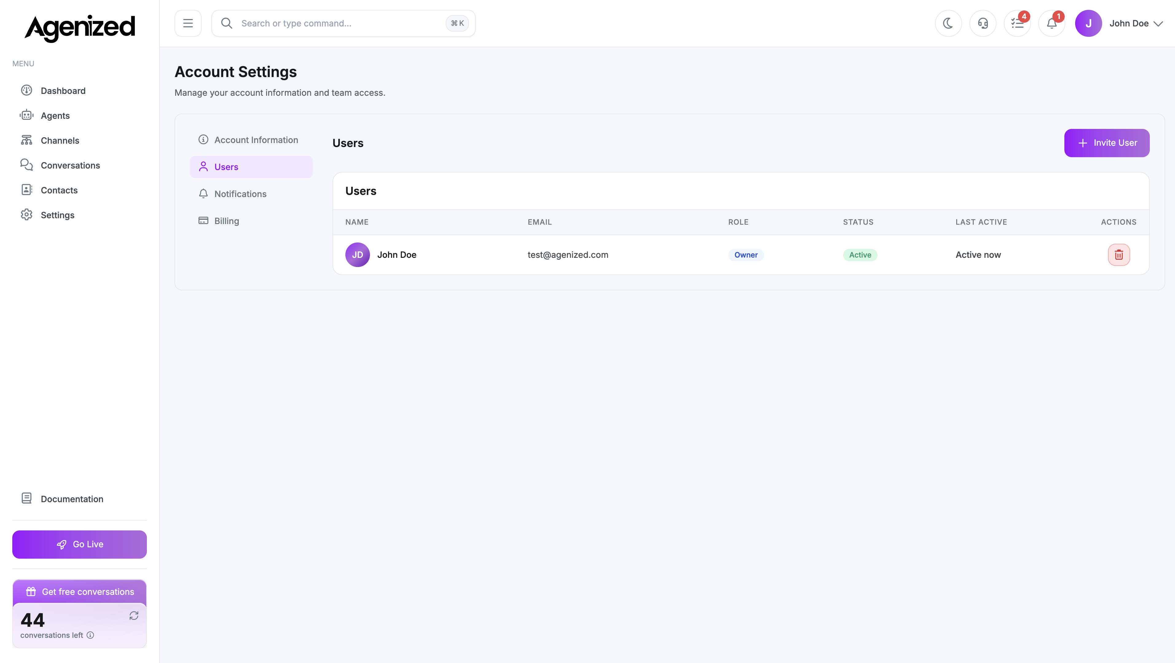The image size is (1175, 663).
Task: Select the Users settings tab
Action: point(251,167)
